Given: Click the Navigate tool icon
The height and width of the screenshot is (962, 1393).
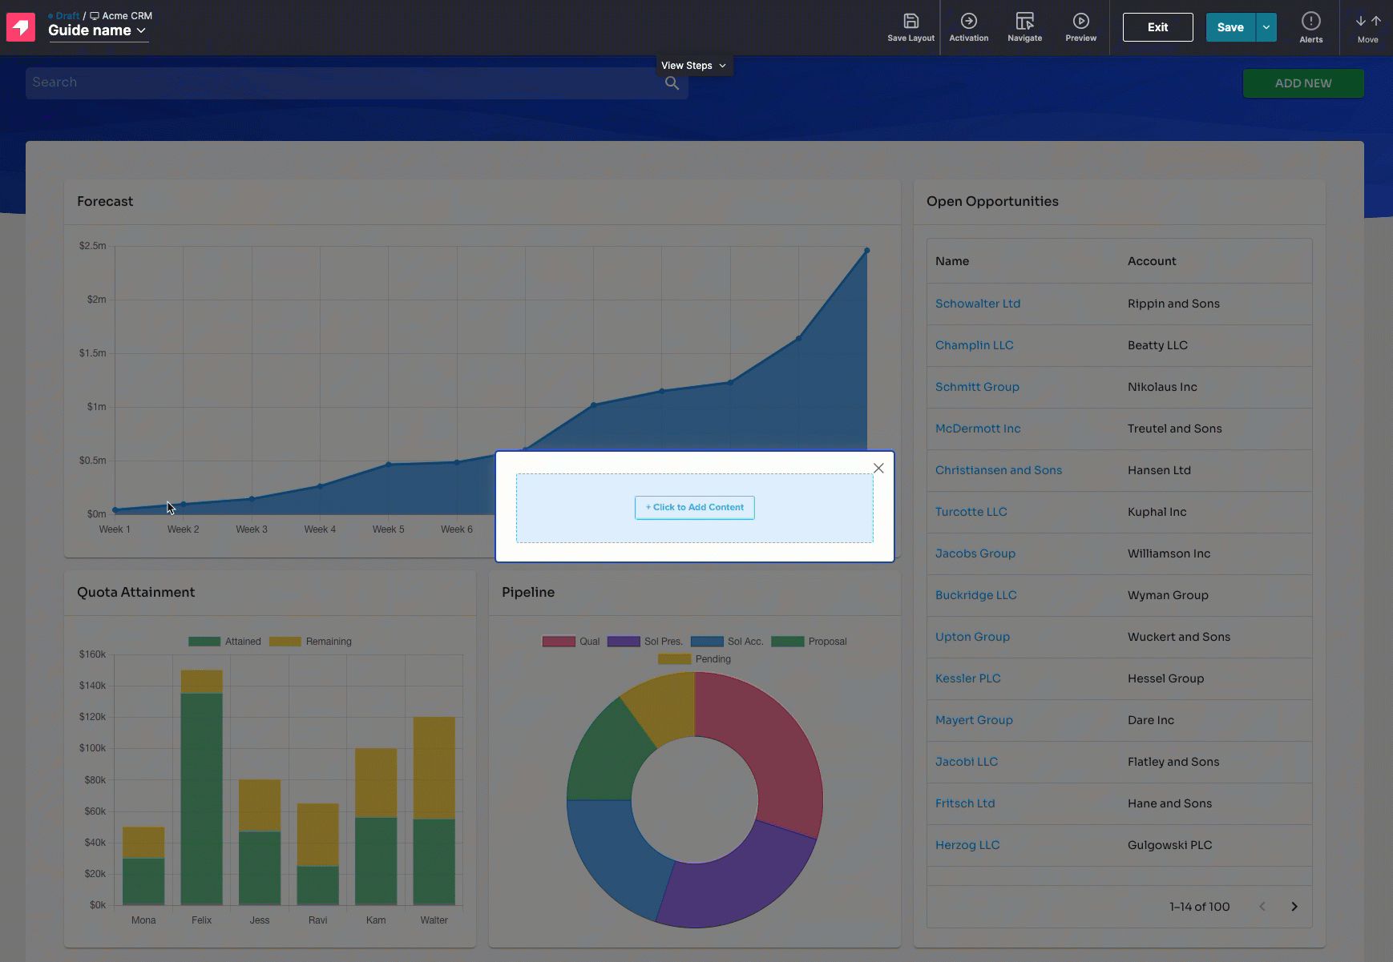Looking at the screenshot, I should pyautogui.click(x=1024, y=22).
